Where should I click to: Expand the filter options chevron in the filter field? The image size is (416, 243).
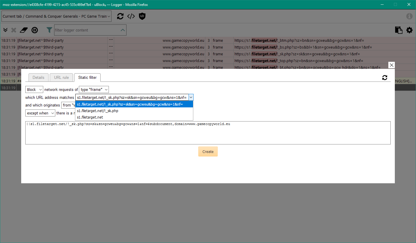pyautogui.click(x=123, y=30)
